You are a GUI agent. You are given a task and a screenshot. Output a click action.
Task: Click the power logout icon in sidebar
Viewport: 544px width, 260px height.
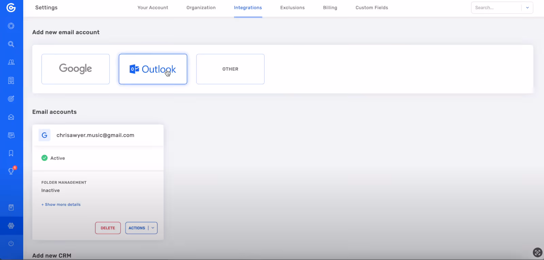click(11, 243)
